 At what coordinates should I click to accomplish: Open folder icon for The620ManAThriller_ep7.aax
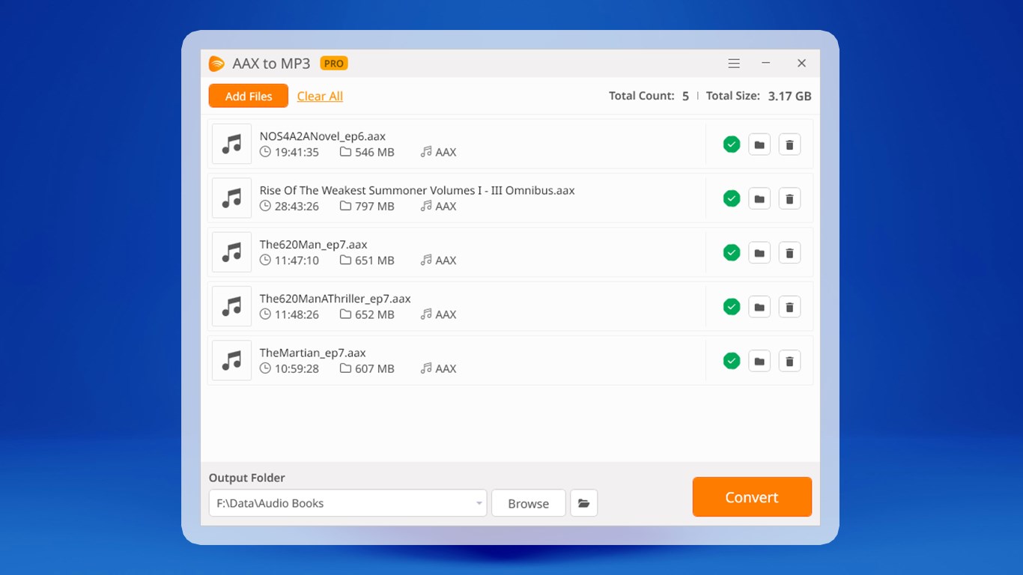coord(759,306)
